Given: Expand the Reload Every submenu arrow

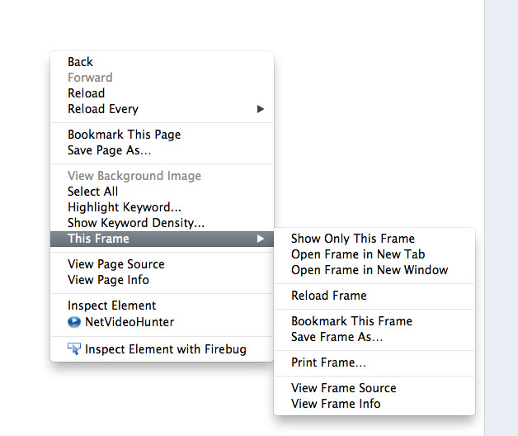Looking at the screenshot, I should click(x=260, y=109).
